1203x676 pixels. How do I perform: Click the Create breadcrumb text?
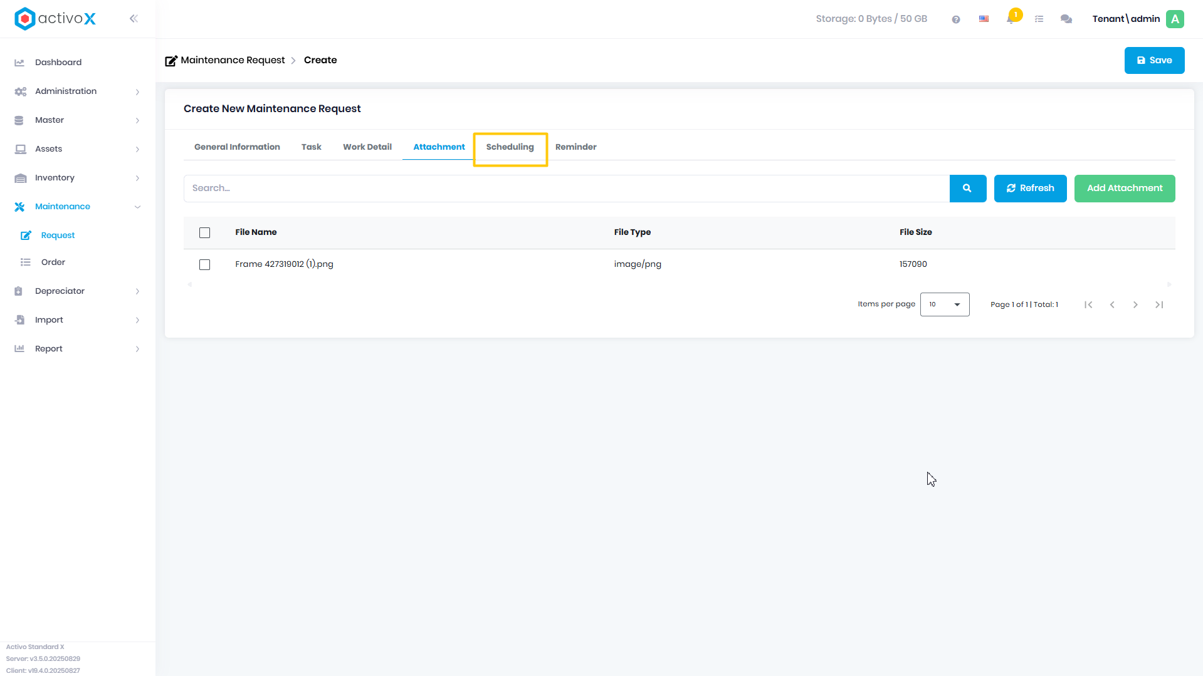point(320,60)
